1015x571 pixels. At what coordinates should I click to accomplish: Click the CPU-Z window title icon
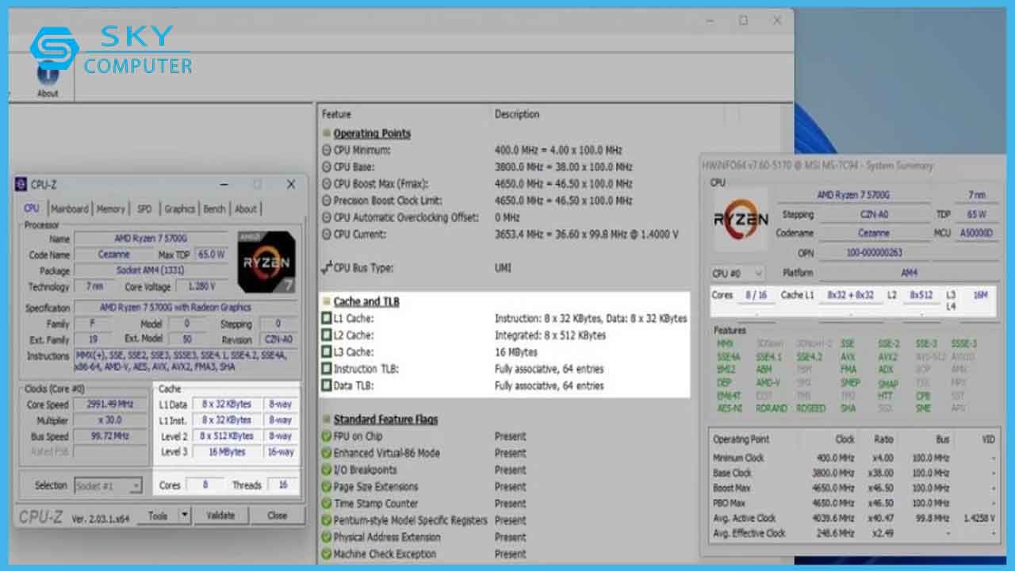pyautogui.click(x=21, y=184)
